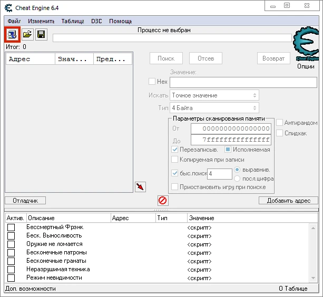The image size is (323, 297).
Task: Select the выравнив. radio button
Action: (237, 170)
